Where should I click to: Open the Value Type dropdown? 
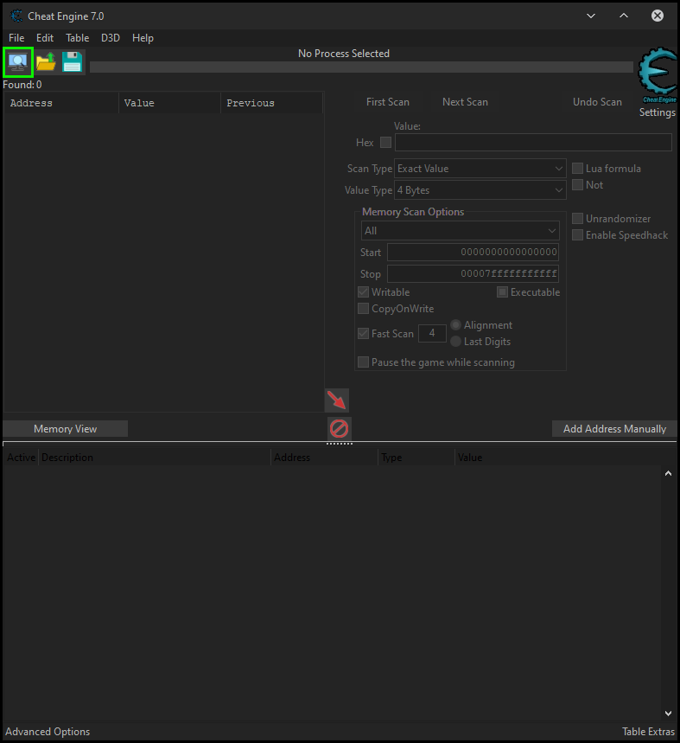coord(480,190)
